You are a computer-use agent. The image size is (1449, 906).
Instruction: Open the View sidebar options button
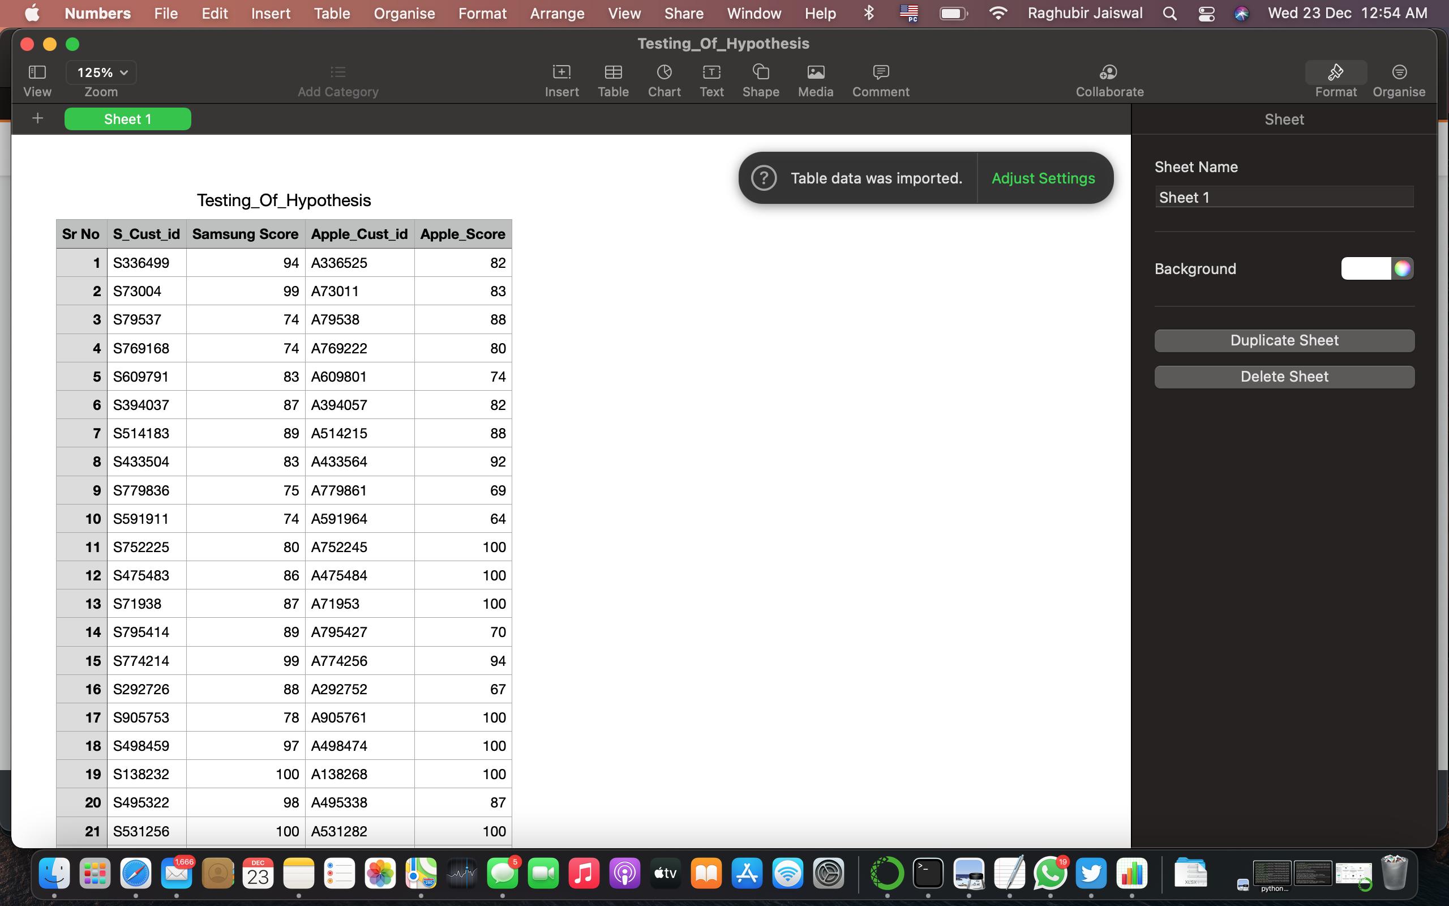(x=37, y=72)
